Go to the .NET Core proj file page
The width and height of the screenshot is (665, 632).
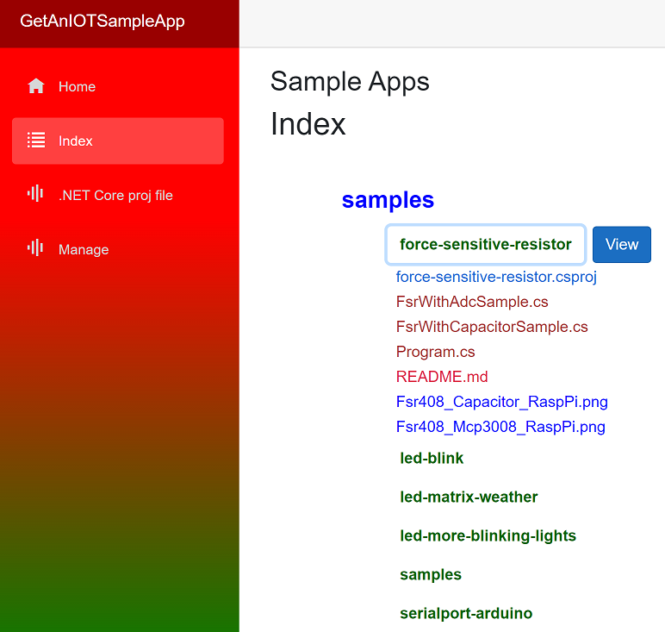point(118,195)
